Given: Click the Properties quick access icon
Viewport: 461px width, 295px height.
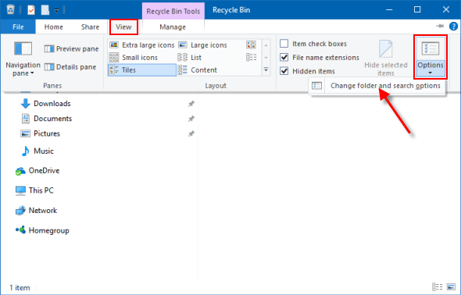Looking at the screenshot, I should point(31,10).
